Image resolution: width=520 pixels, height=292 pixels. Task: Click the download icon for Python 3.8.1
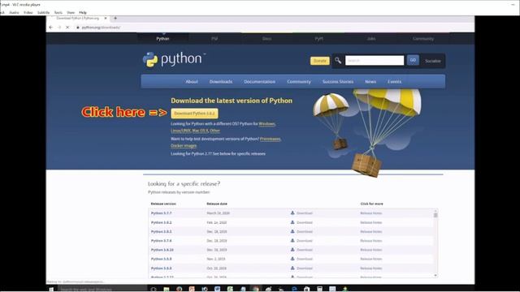[292, 231]
